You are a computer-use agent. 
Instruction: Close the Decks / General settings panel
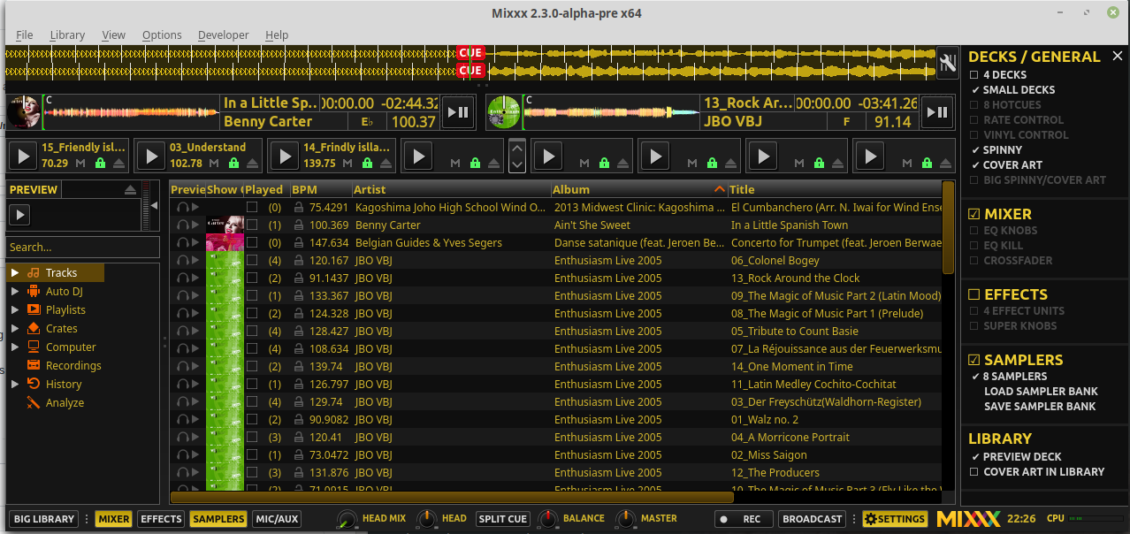[x=1117, y=56]
